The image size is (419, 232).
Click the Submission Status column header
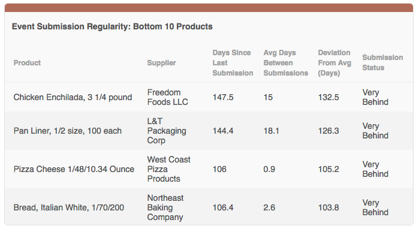coord(382,62)
